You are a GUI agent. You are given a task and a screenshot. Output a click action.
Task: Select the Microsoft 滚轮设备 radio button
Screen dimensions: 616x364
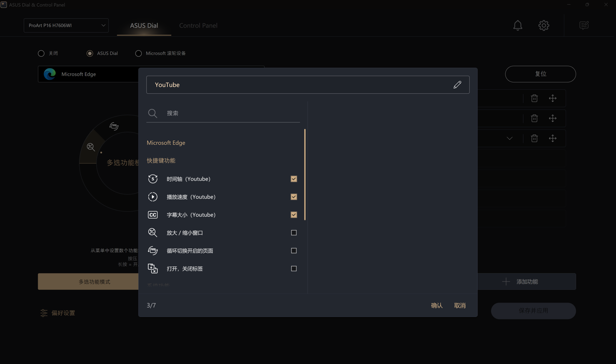pyautogui.click(x=138, y=53)
